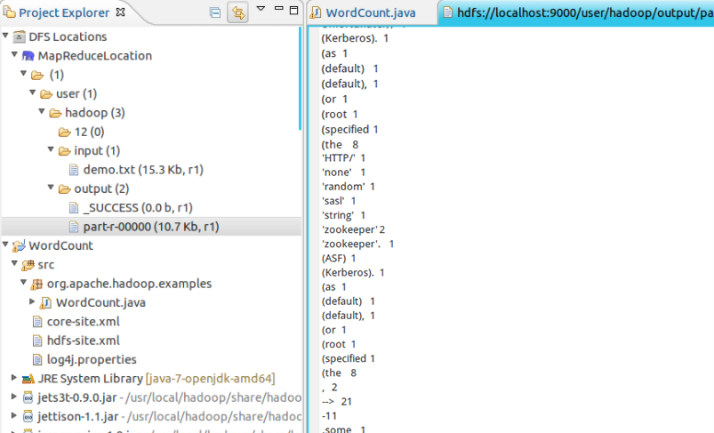Select demo.txt (15.3 Kb, r1)
The image size is (714, 433).
pos(143,170)
